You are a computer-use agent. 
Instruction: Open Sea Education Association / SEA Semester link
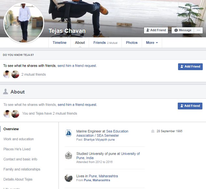[97, 135]
